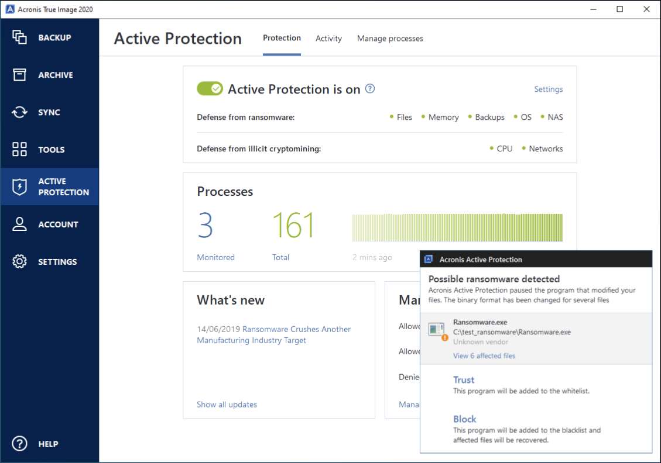Block the detected ransomware program

464,419
